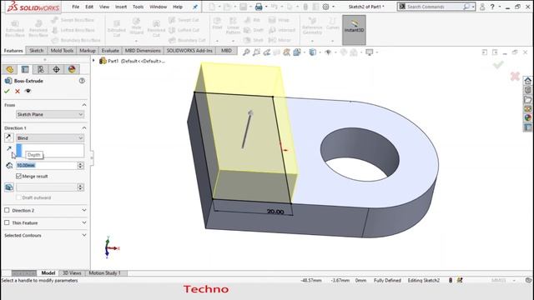
Task: Click the Print icon in the top toolbar
Action: 259,7
